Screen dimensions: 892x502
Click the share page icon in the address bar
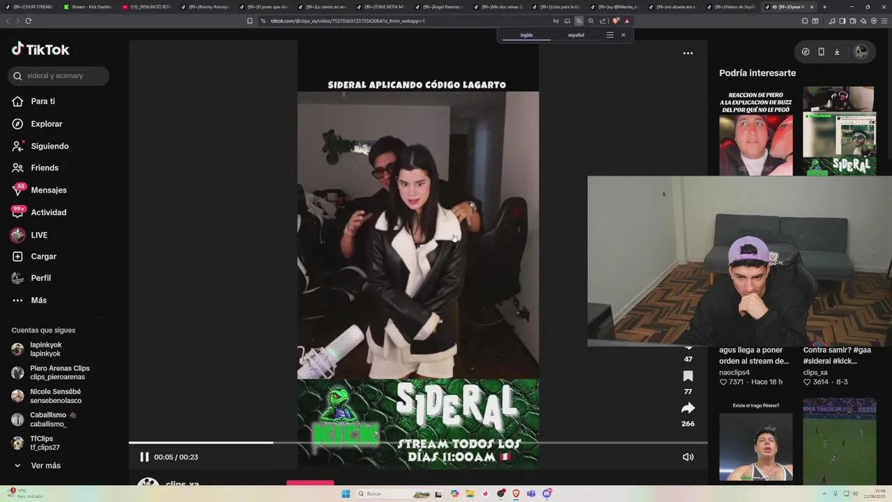click(603, 21)
